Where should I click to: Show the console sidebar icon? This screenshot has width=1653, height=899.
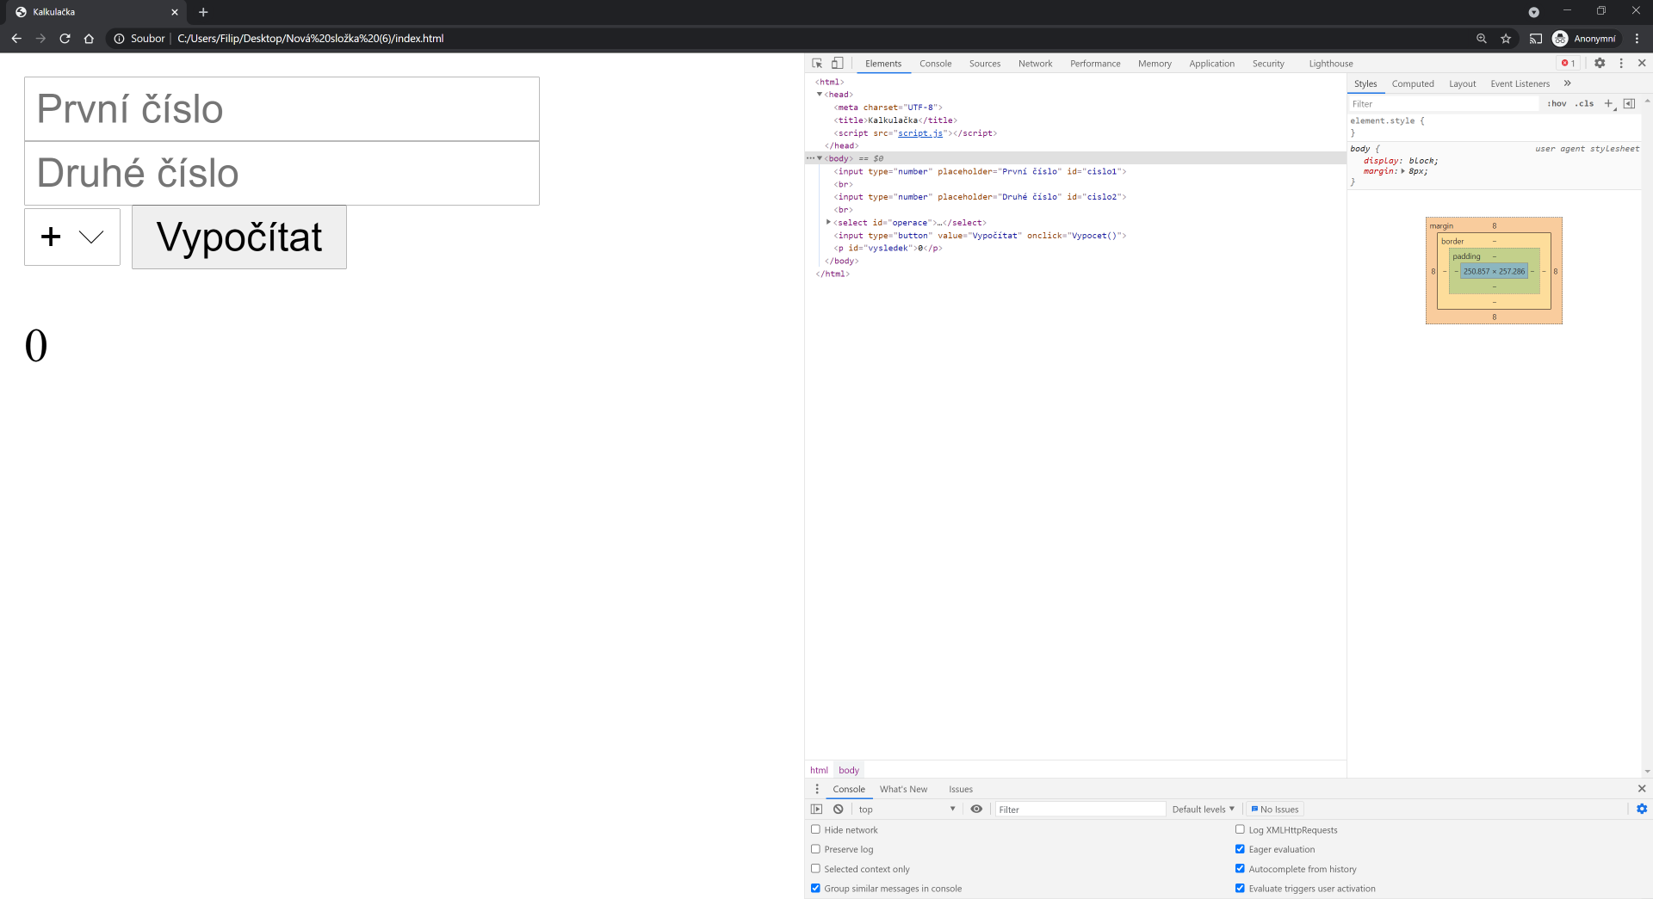point(816,809)
